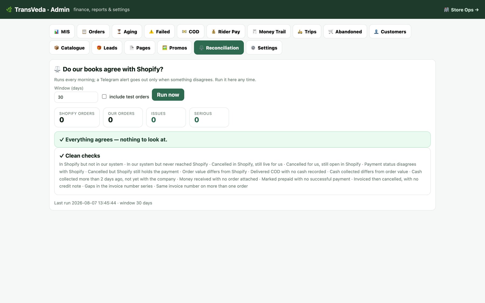Open the MIS tab
Image resolution: width=485 pixels, height=303 pixels.
pos(62,32)
